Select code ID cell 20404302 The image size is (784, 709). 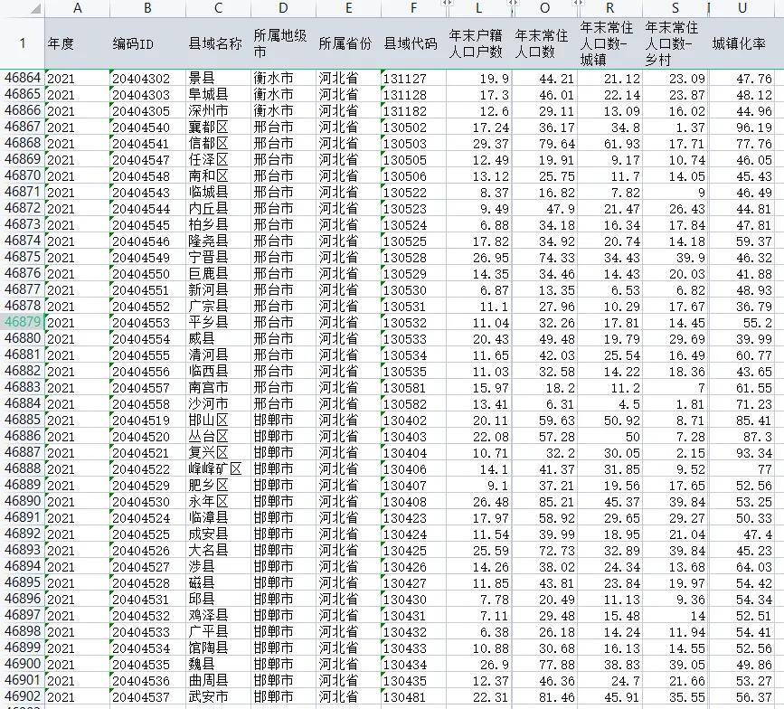click(x=147, y=78)
